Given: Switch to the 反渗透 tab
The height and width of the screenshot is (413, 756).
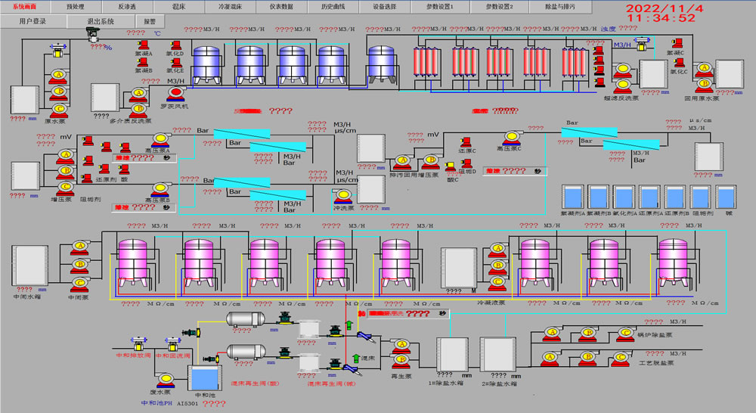Looking at the screenshot, I should point(125,6).
